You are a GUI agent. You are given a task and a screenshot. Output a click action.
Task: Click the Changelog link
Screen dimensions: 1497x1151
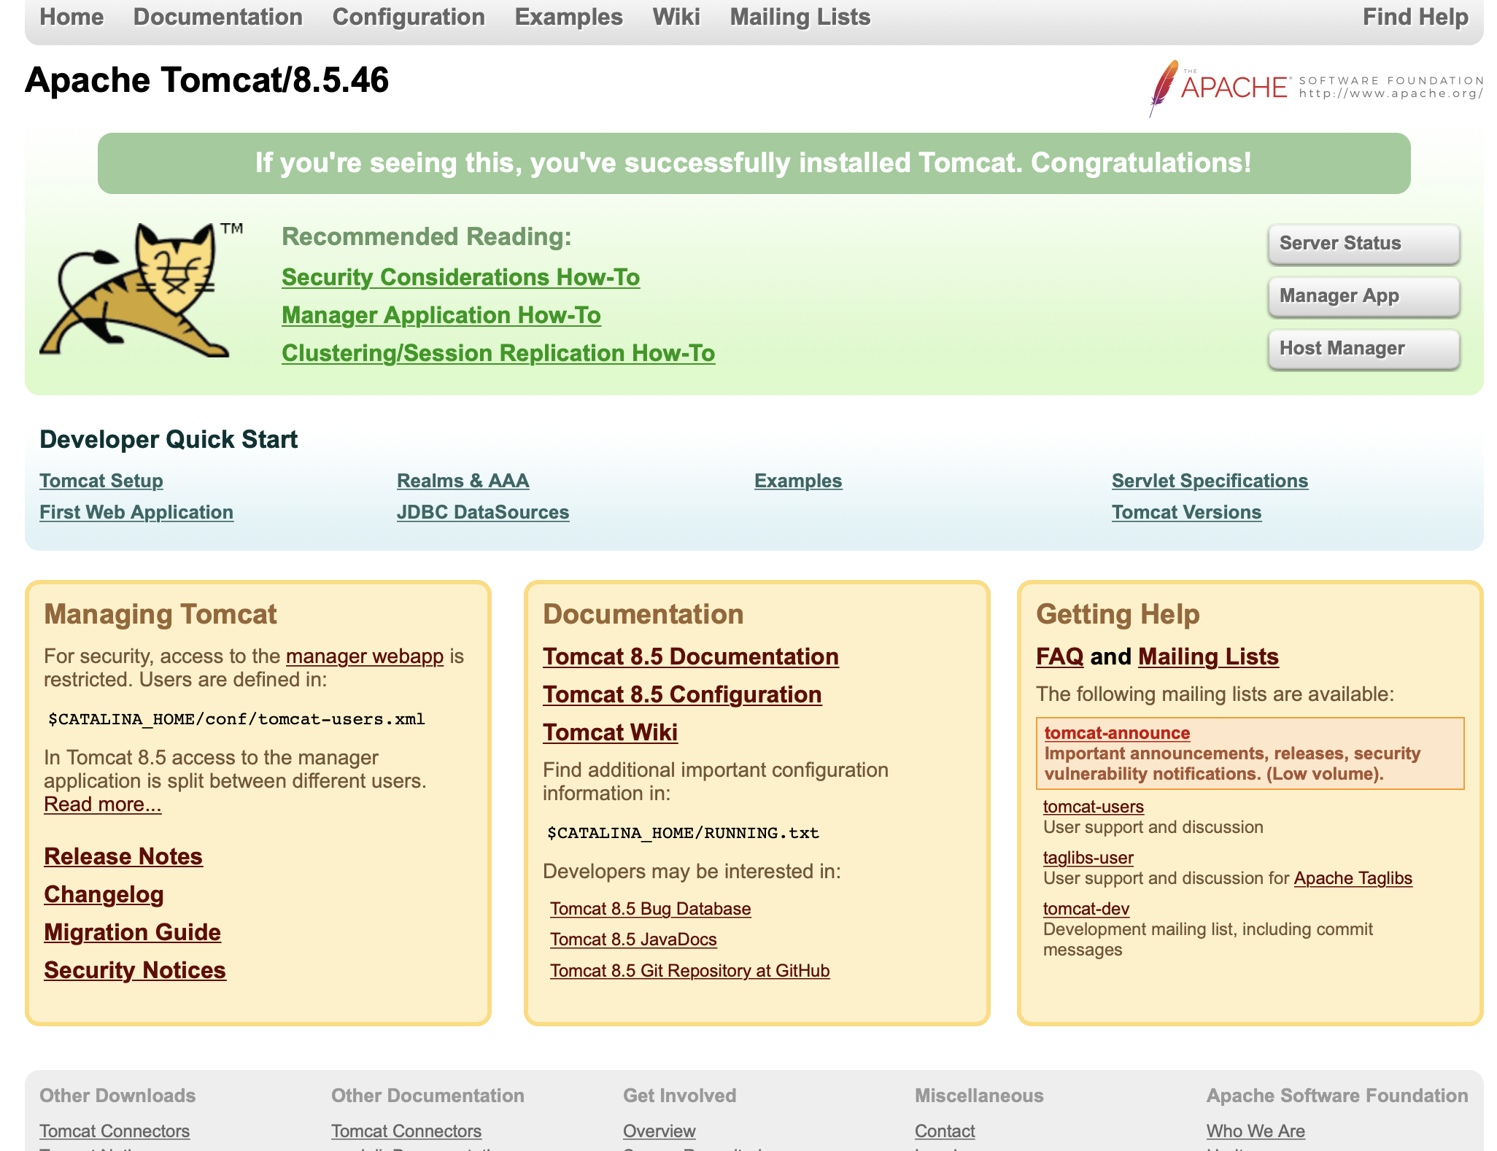point(104,895)
